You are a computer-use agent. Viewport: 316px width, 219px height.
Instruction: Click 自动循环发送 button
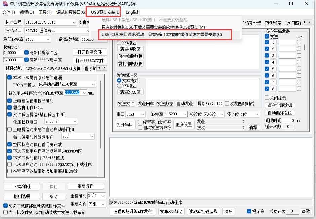(280, 113)
